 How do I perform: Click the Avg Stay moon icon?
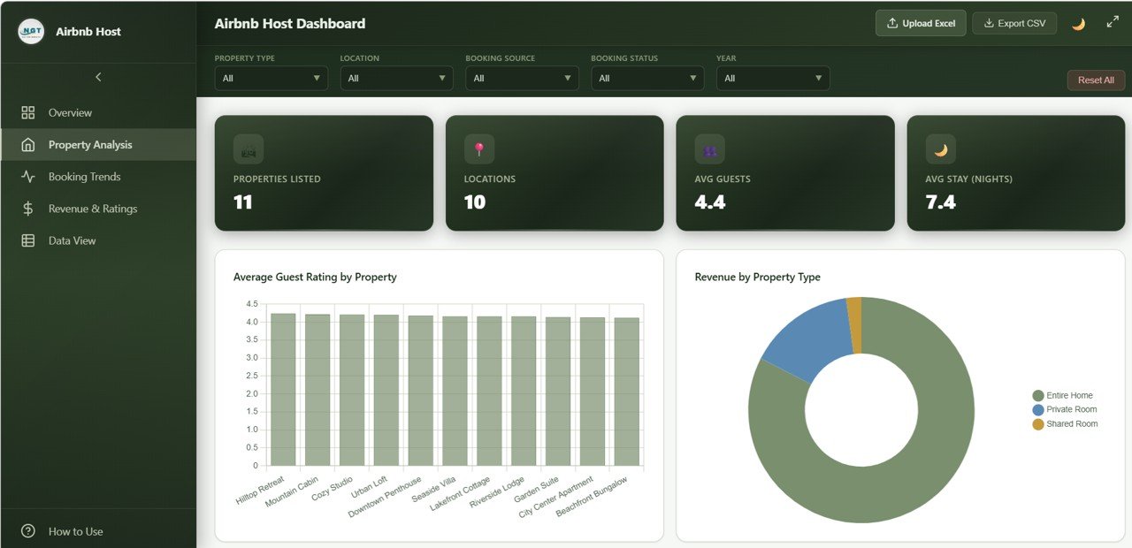940,149
